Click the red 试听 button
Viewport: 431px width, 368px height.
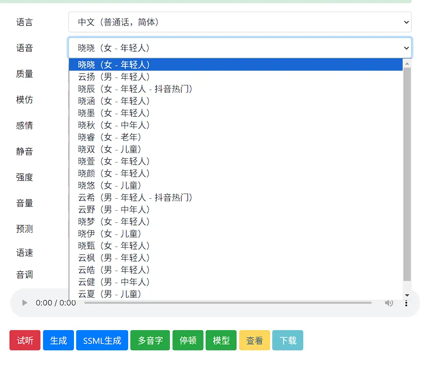[25, 340]
